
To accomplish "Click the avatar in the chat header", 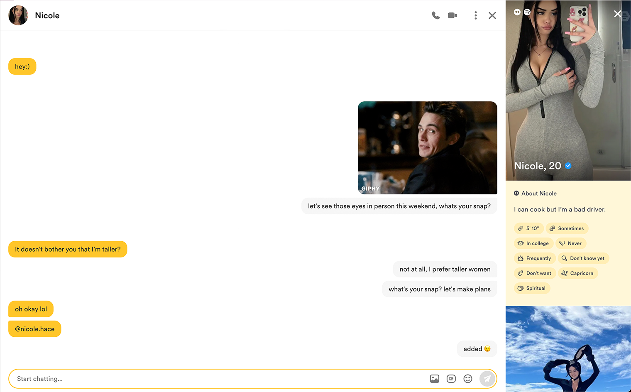I will (x=18, y=15).
